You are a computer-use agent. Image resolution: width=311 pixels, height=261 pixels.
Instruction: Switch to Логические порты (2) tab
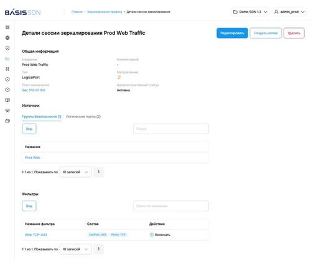83,117
